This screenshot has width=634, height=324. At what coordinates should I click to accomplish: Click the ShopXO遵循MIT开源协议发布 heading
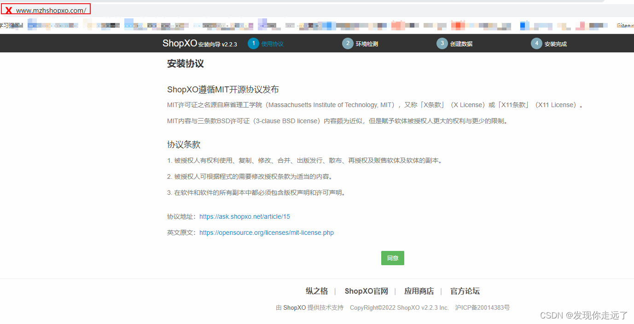coord(223,89)
